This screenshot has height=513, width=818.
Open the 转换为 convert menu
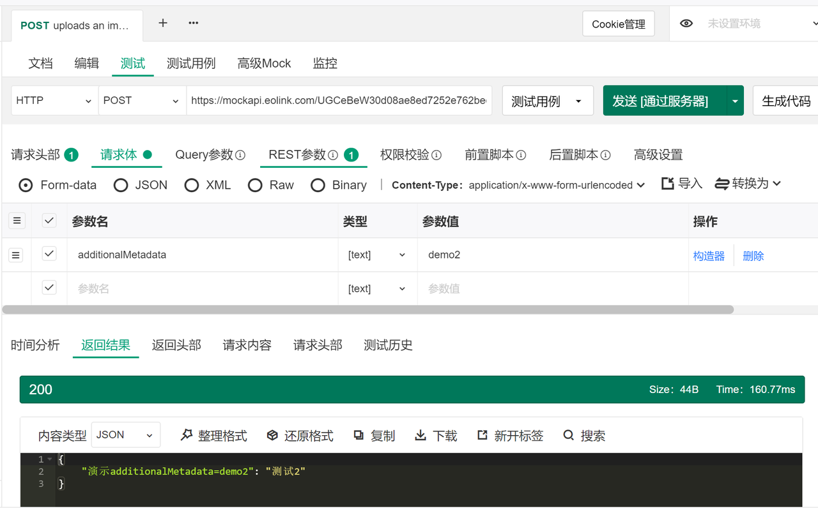[748, 184]
